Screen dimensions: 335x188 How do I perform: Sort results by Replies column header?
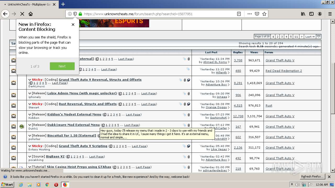coord(238,52)
